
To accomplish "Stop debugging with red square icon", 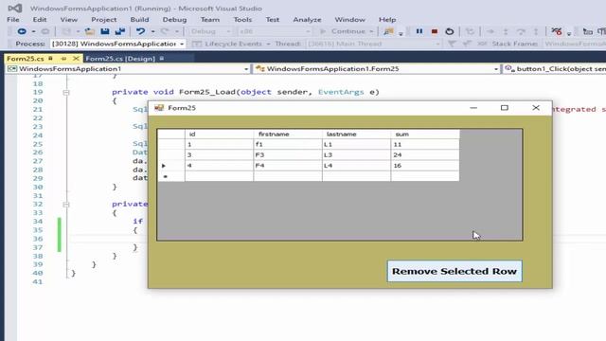I will click(x=435, y=31).
